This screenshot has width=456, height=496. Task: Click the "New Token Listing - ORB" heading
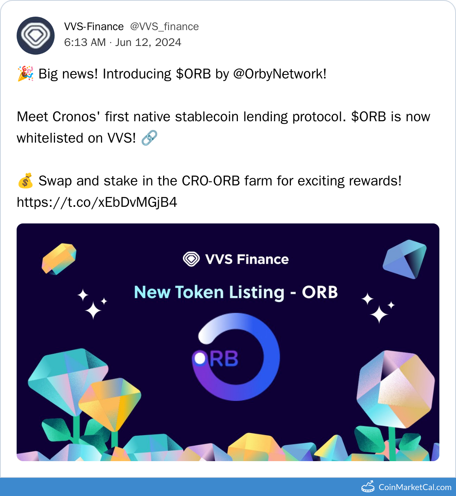click(x=236, y=292)
